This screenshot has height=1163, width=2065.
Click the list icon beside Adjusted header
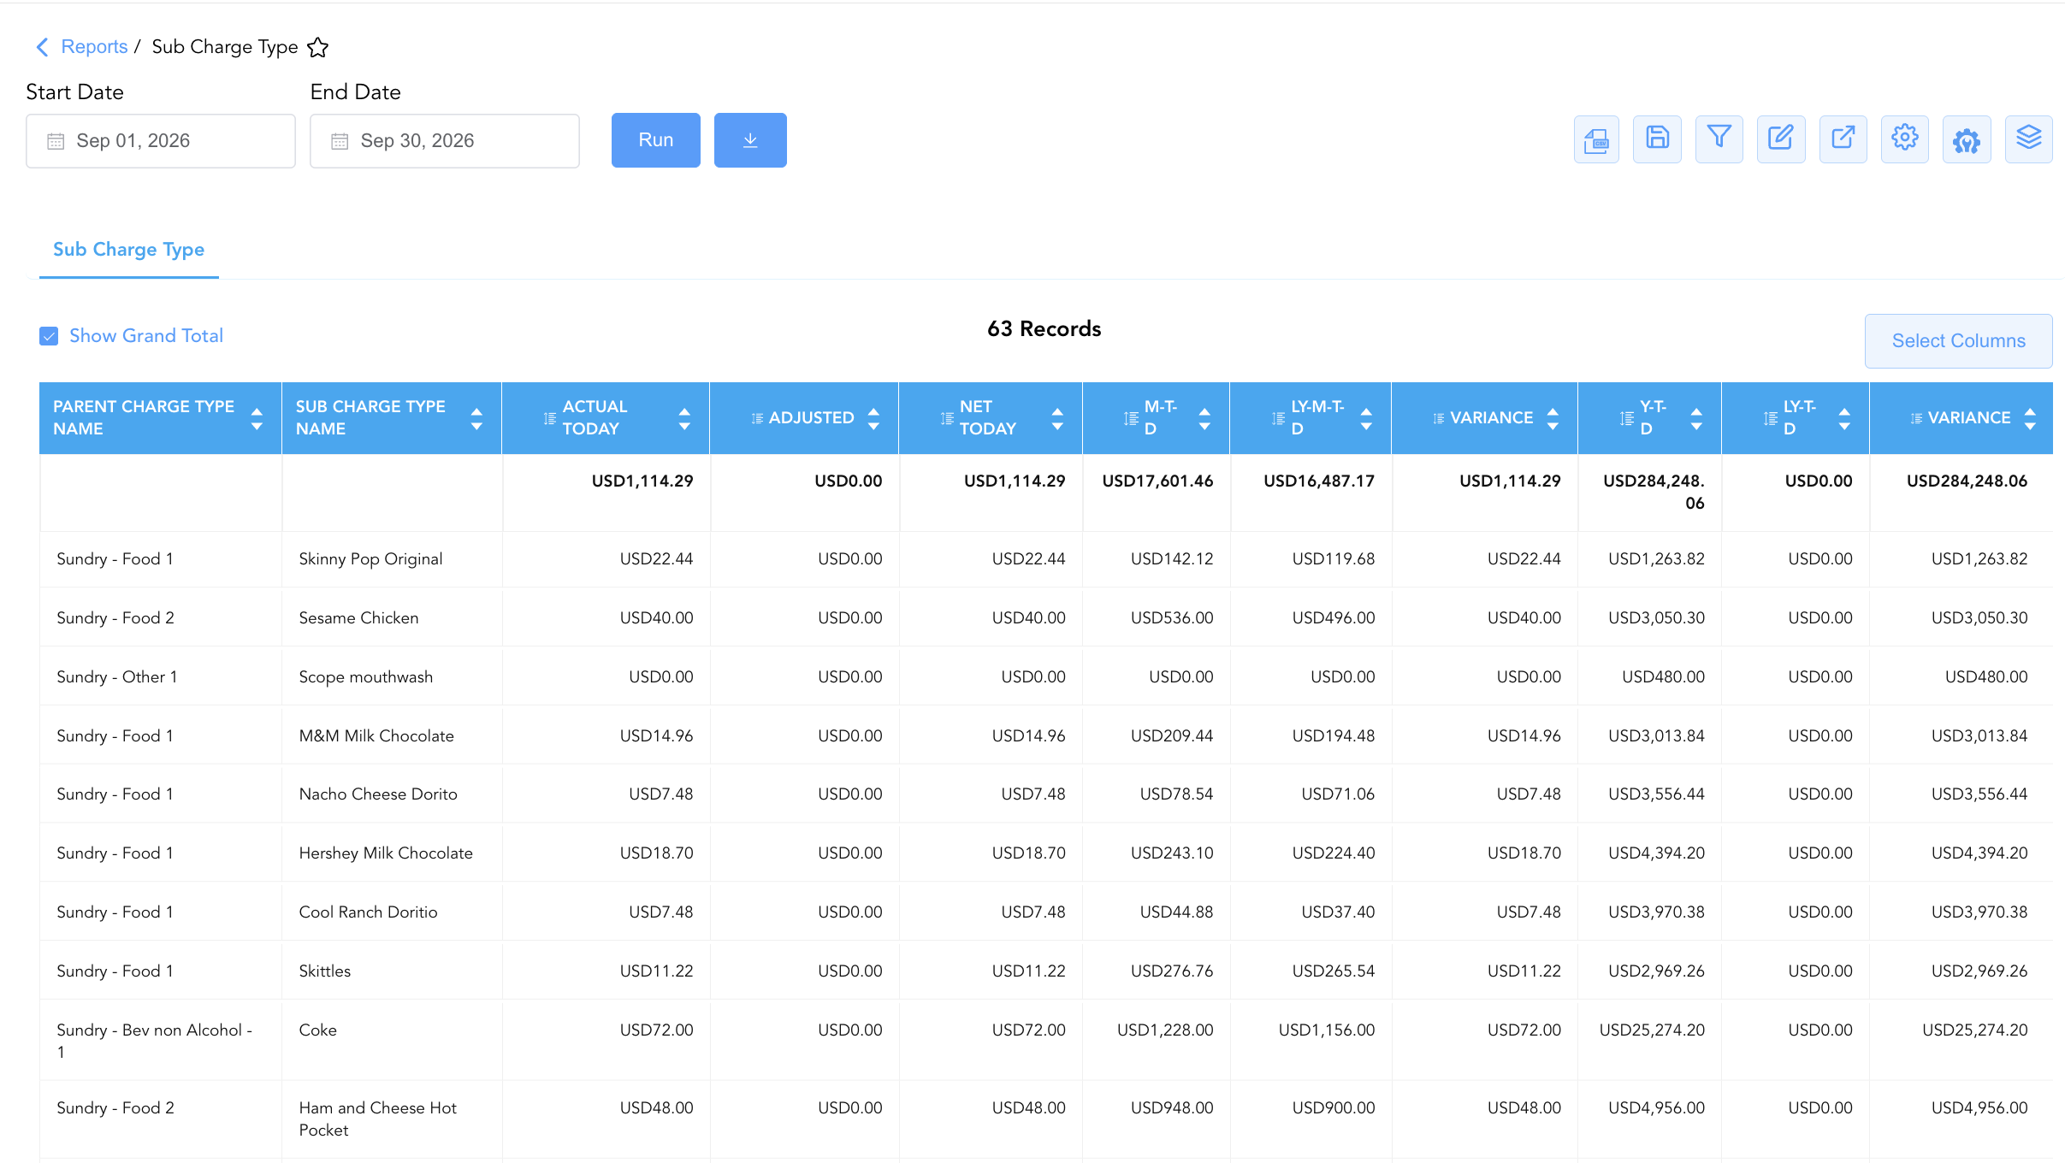pos(757,418)
